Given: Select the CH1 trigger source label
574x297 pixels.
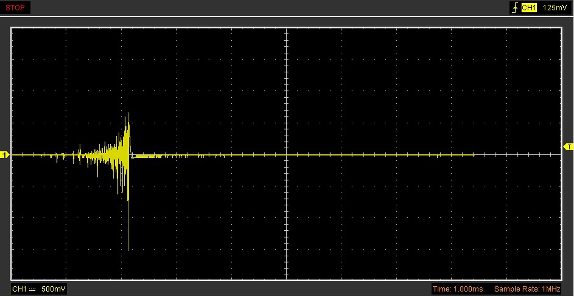Looking at the screenshot, I should click(x=529, y=8).
